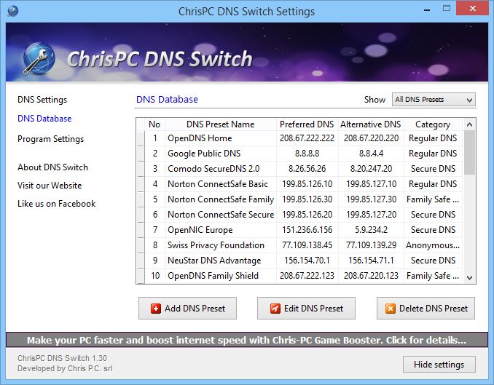Viewport: 494px width, 385px height.
Task: Click preferred DNS cell 8.8.8.8
Action: (x=307, y=154)
